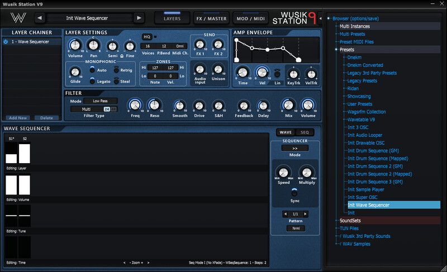Click the S&H knob

click(218, 106)
